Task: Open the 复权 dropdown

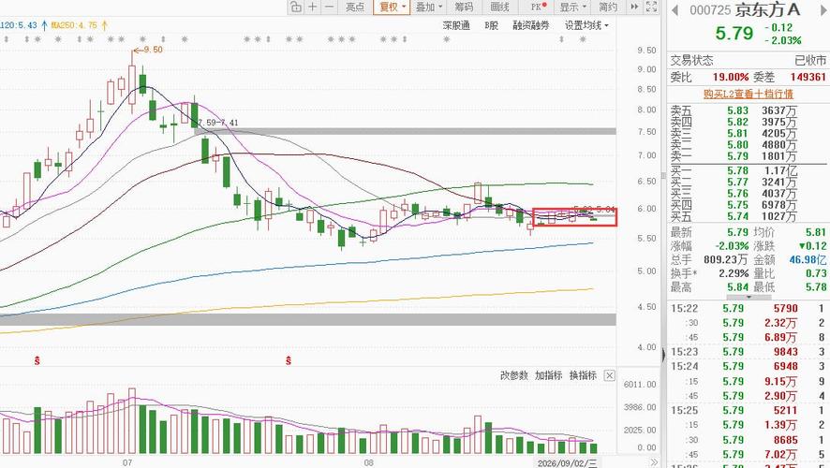Action: [392, 7]
